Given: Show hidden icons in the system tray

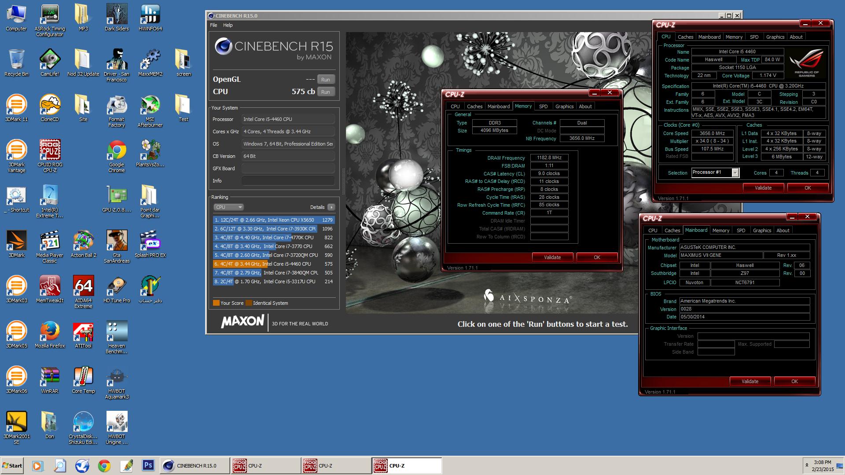Looking at the screenshot, I should click(807, 465).
